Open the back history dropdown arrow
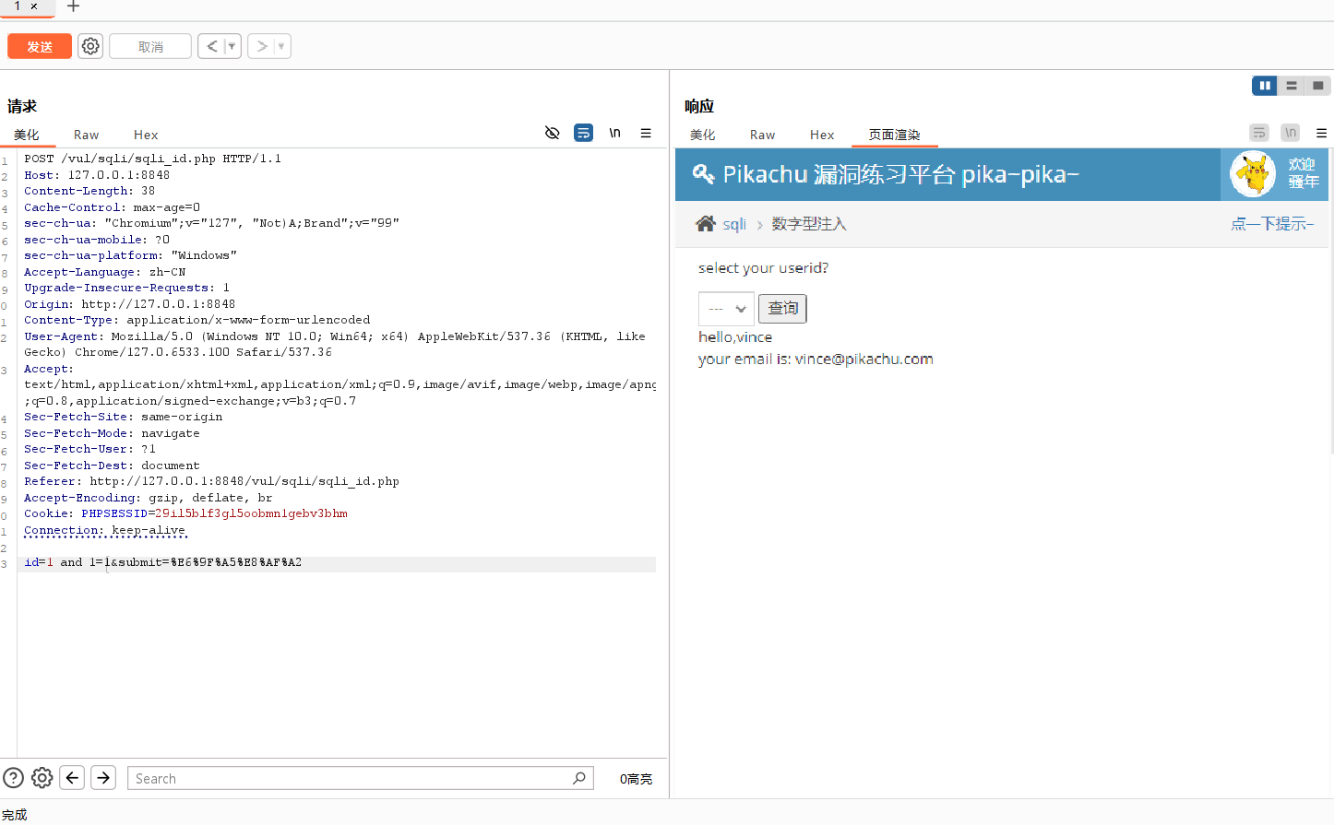This screenshot has height=825, width=1334. (232, 46)
